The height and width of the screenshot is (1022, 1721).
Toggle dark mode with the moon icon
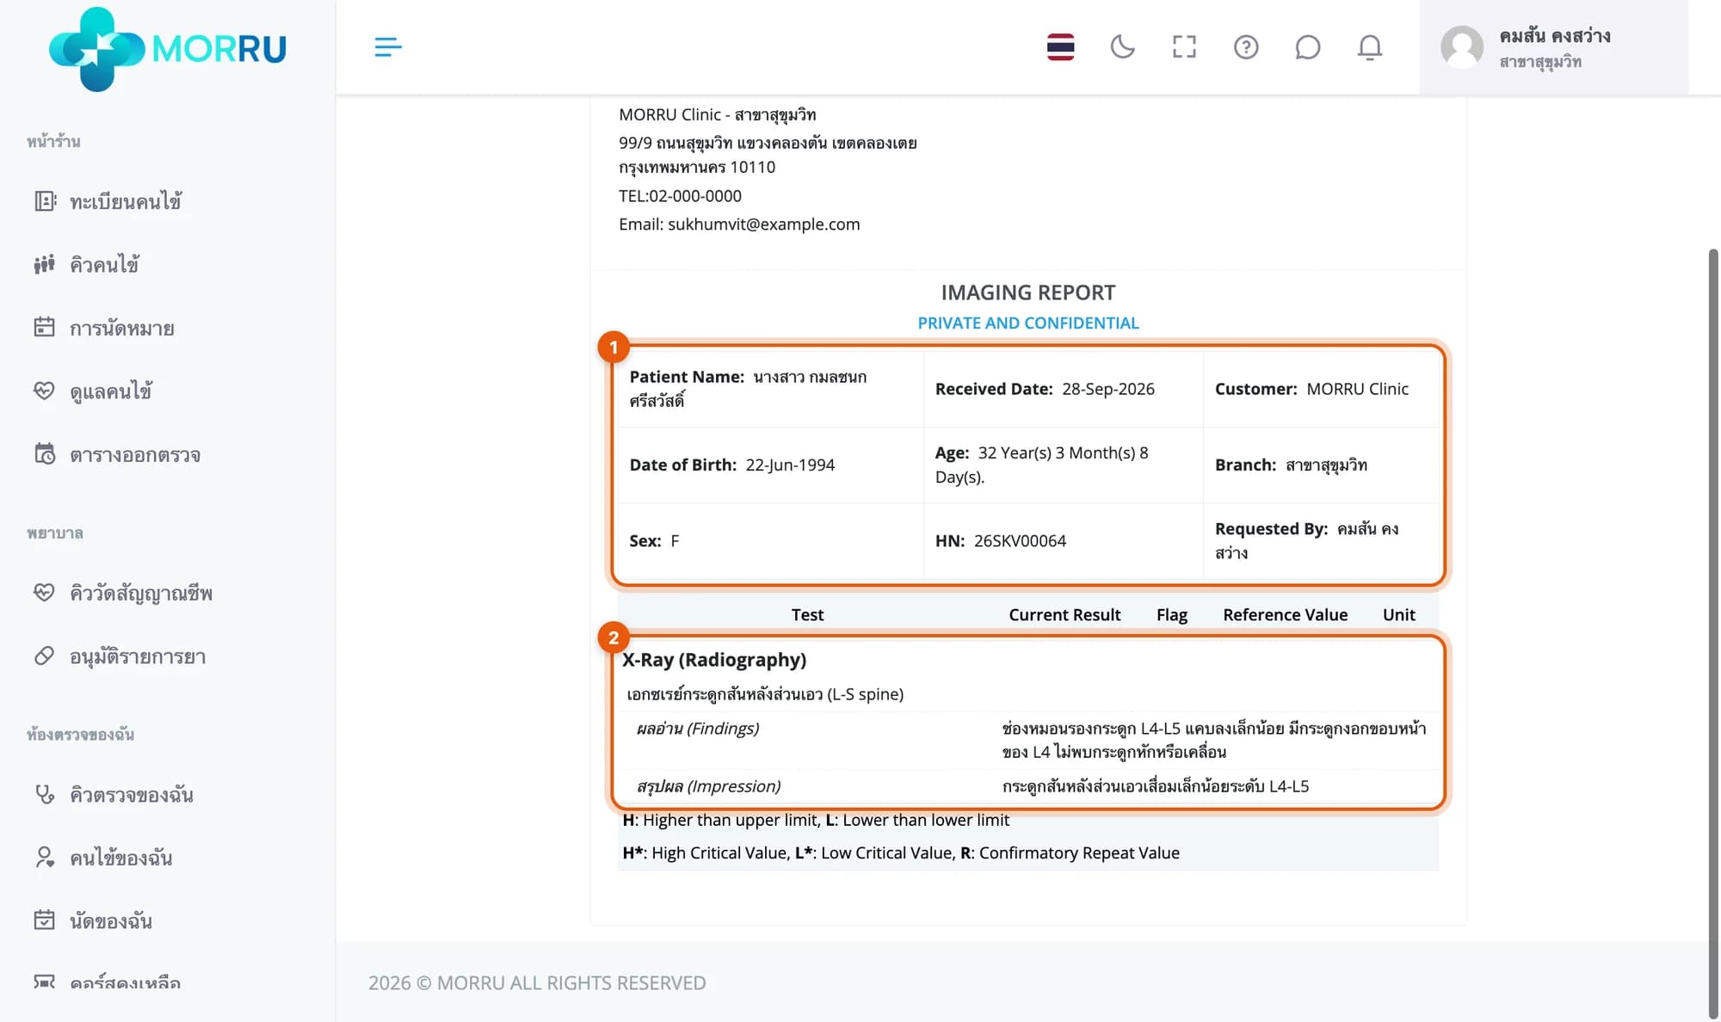[1122, 47]
